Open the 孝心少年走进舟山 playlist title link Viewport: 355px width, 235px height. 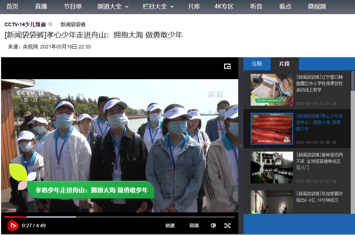[320, 123]
